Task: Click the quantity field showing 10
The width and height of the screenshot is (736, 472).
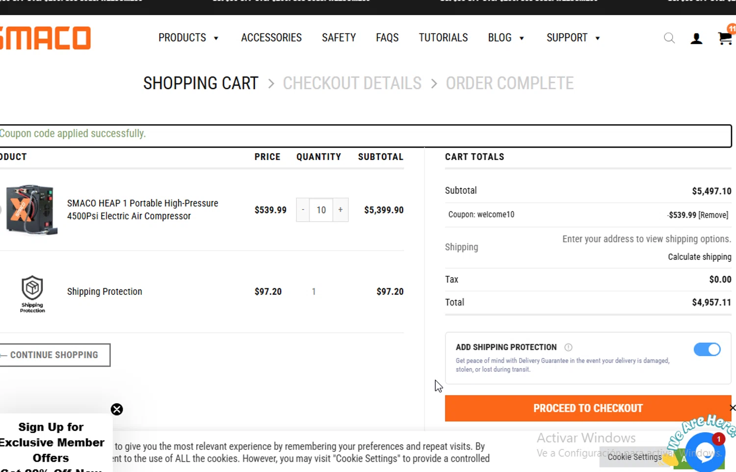Action: click(321, 210)
